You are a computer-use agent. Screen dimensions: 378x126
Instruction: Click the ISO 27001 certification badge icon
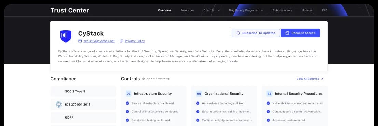(59, 104)
